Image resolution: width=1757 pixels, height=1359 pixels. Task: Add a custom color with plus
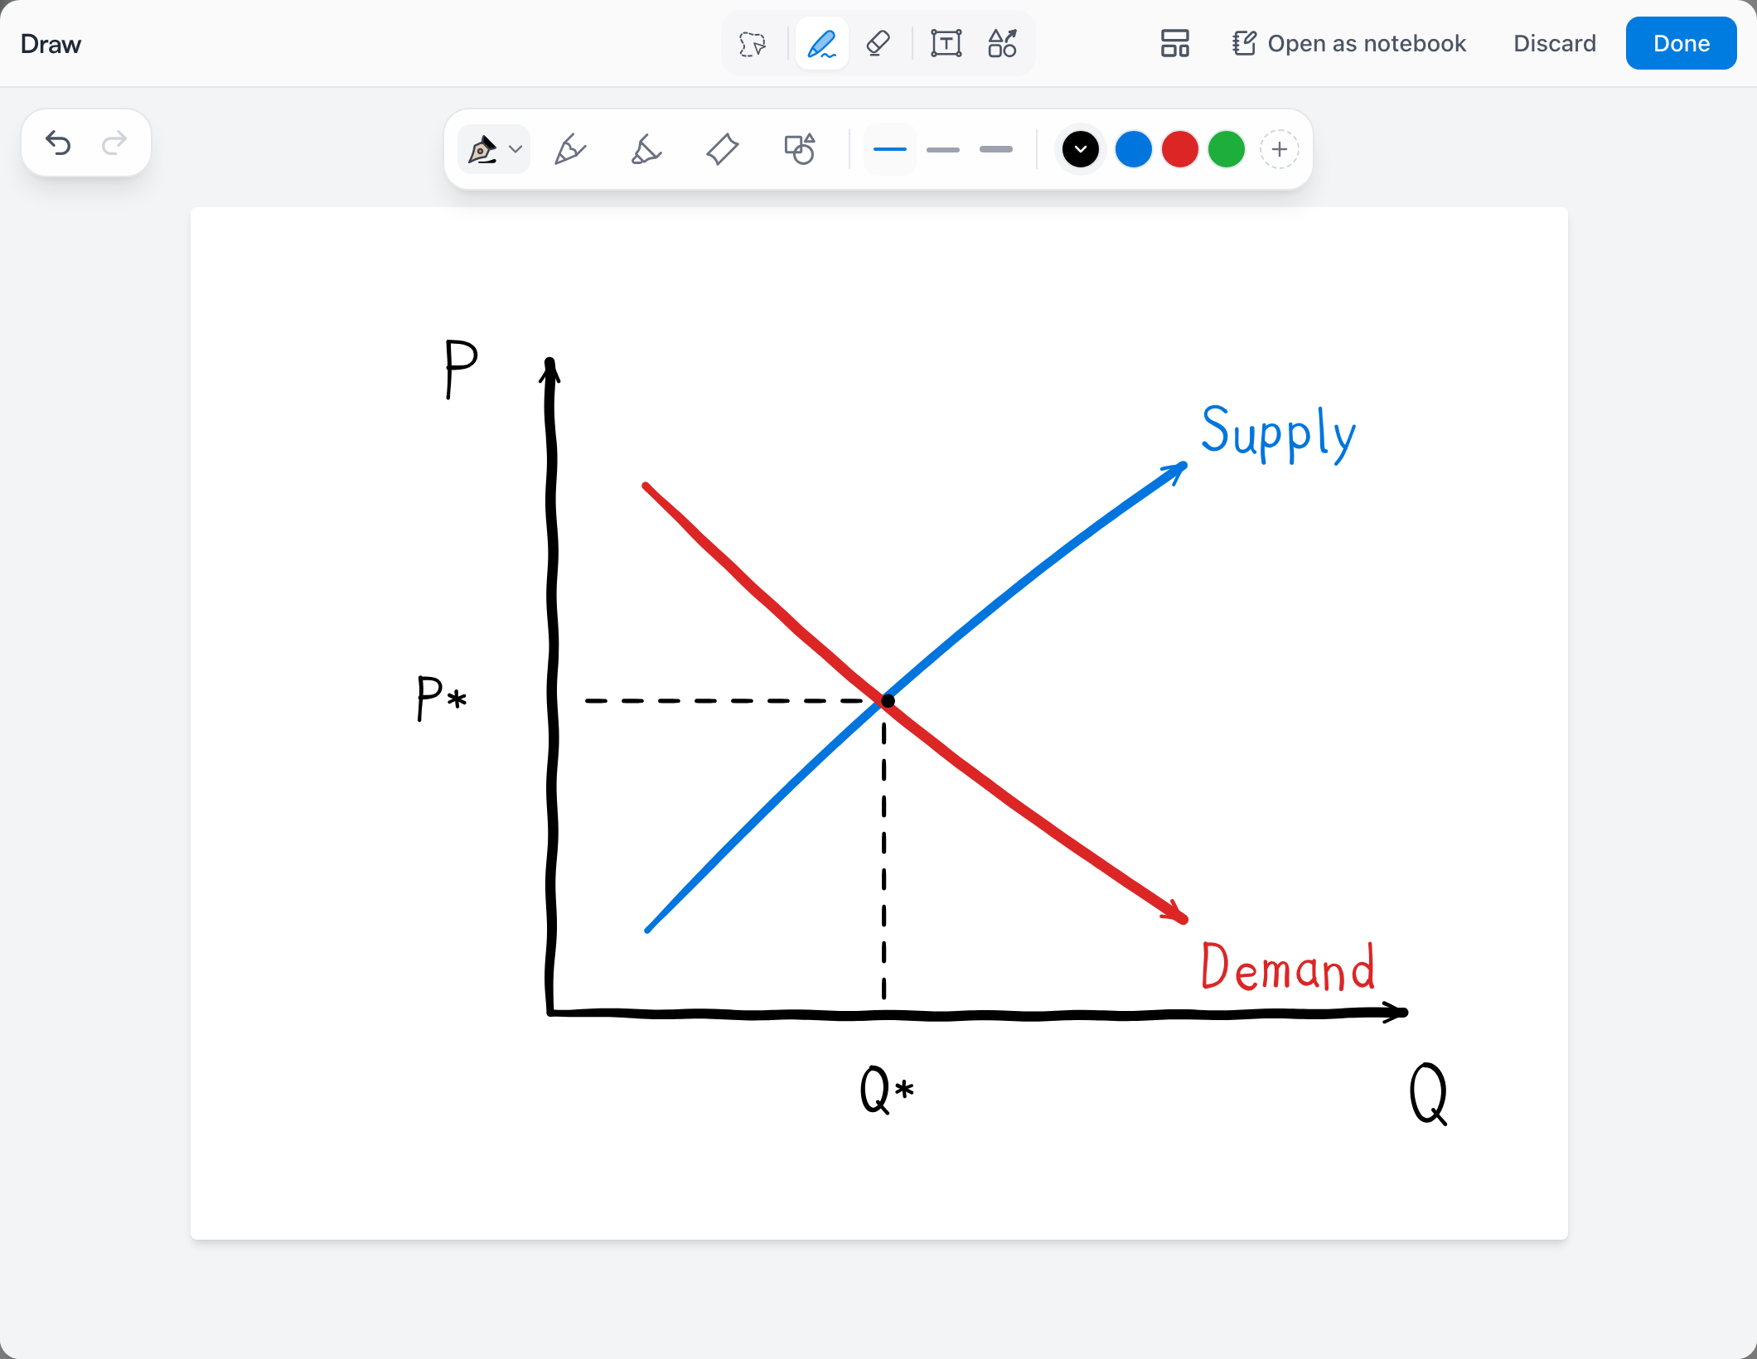click(1280, 150)
